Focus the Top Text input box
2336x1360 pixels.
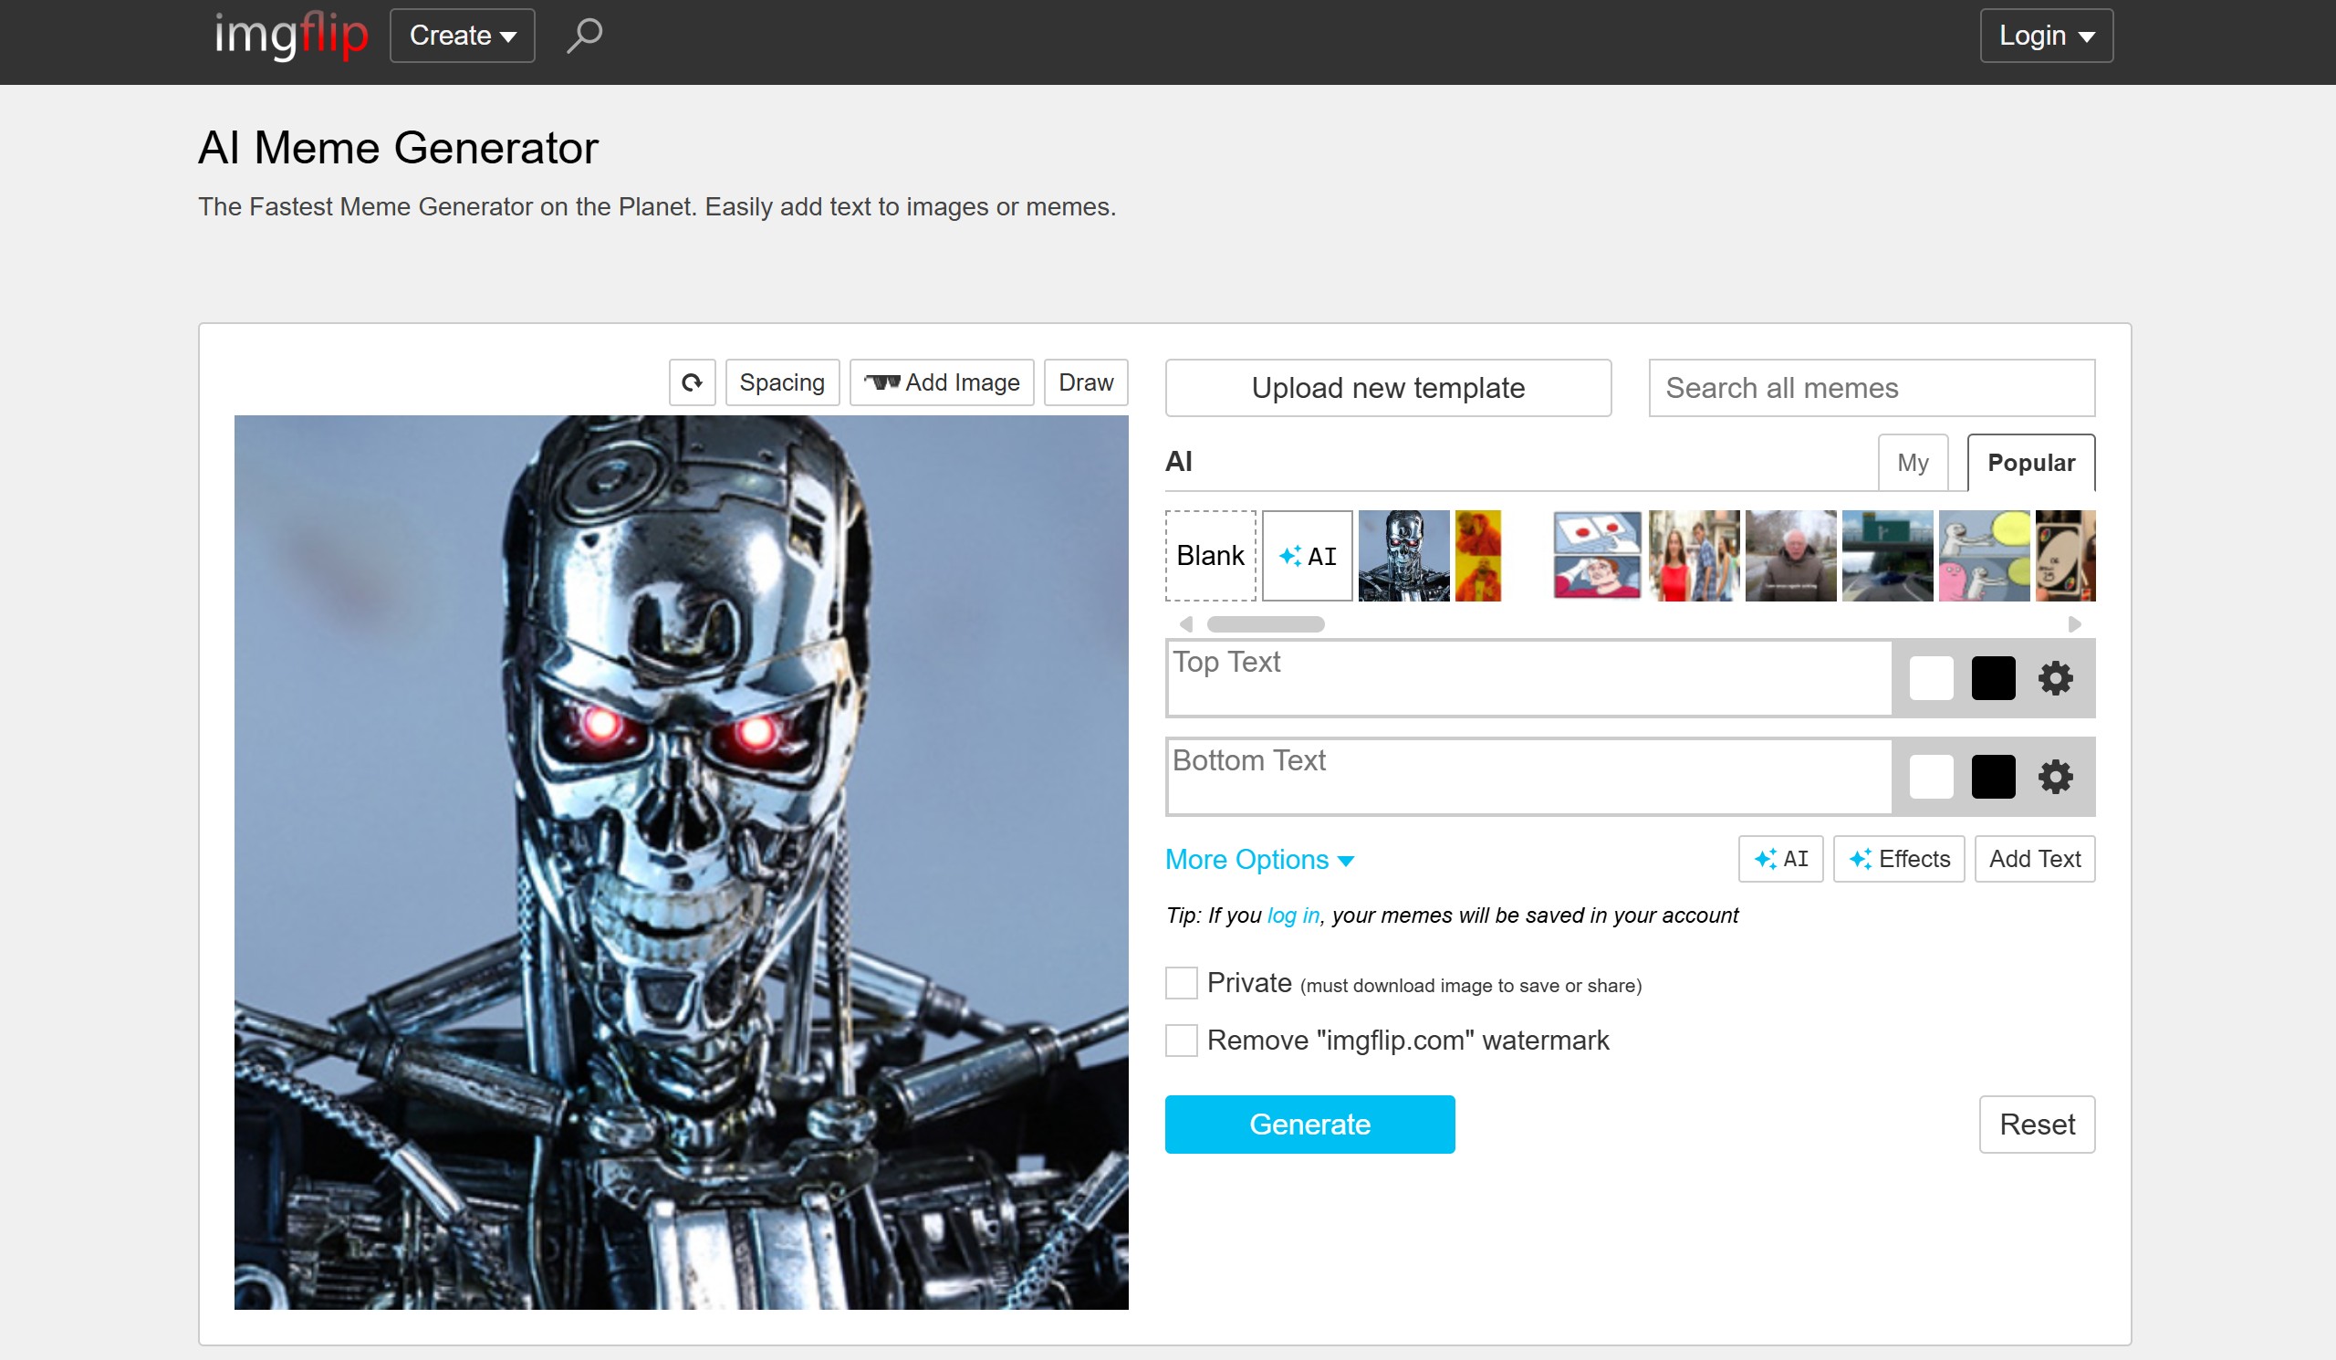point(1528,677)
